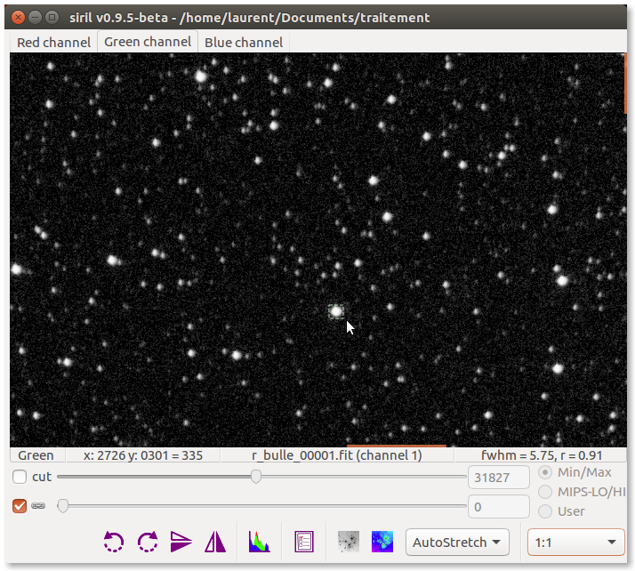Screen dimensions: 635x571
Task: Switch to the Red channel tab
Action: tap(53, 43)
